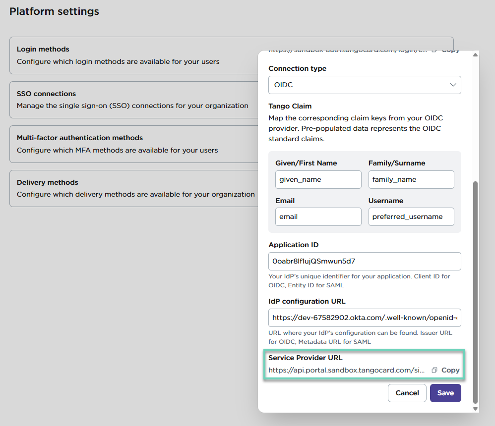Click the scroll down arrow of dialog scrollbar
This screenshot has width=495, height=426.
(x=475, y=409)
